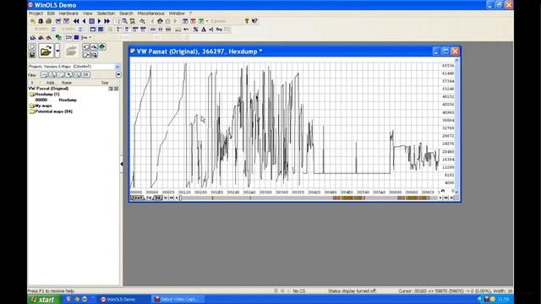Click the Size column header
Viewport: 541px width, 304px height.
pos(105,83)
